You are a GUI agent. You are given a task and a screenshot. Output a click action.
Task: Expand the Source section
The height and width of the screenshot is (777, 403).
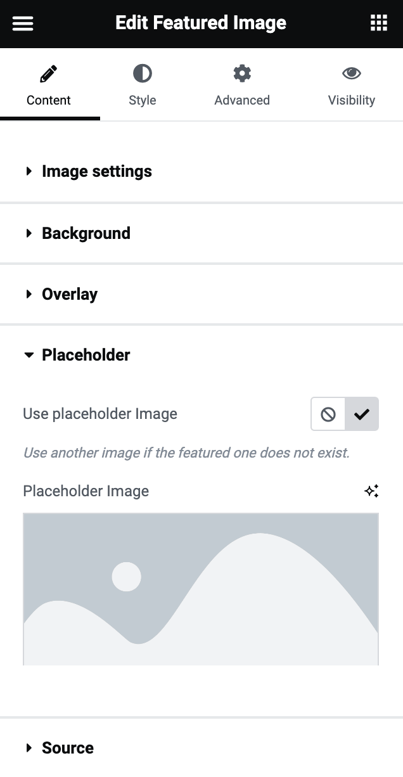coord(67,748)
